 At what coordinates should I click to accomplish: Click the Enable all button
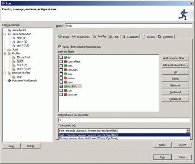click(x=175, y=92)
